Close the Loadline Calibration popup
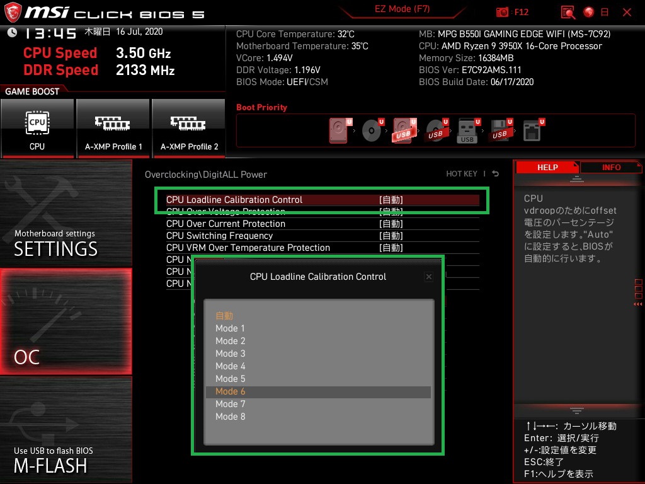Screen dimensions: 645x484 coord(428,277)
